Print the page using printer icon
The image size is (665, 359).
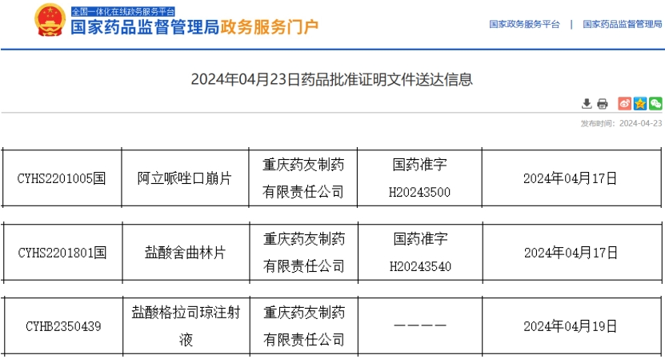click(x=603, y=103)
